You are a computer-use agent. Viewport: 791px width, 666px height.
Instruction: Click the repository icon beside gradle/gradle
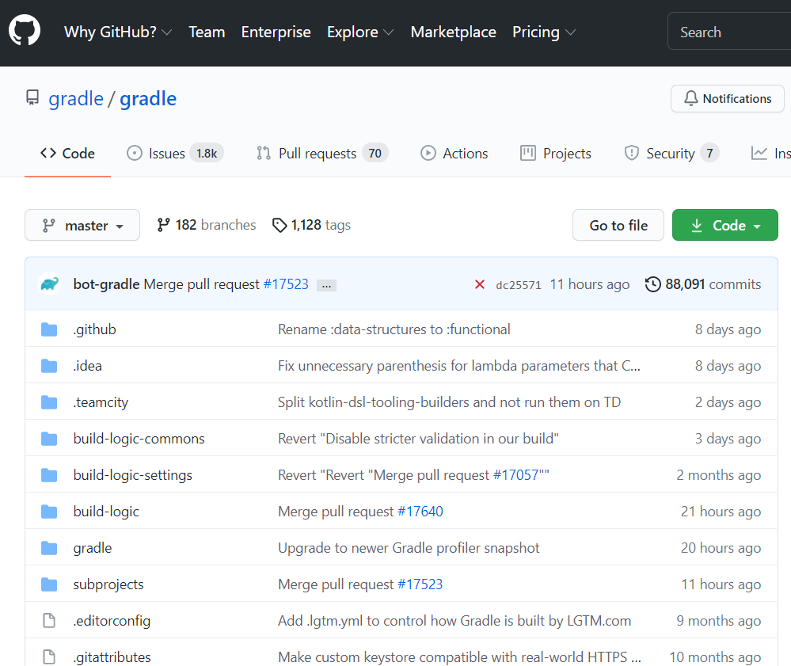32,98
